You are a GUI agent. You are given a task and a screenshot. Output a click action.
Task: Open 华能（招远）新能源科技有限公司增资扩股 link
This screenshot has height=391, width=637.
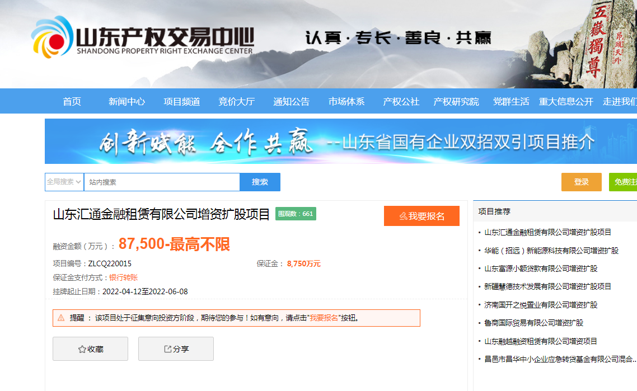pyautogui.click(x=551, y=251)
